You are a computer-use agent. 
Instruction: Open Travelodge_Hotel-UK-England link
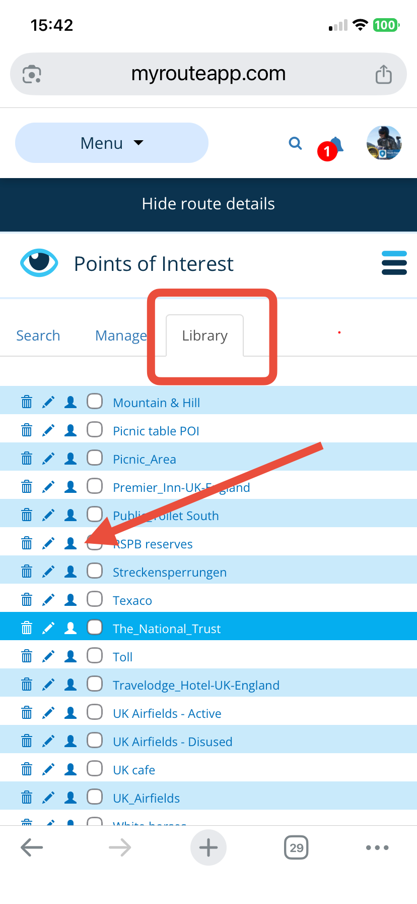[196, 685]
